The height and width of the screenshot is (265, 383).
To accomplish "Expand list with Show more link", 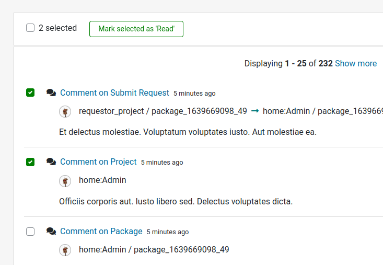I will point(355,63).
